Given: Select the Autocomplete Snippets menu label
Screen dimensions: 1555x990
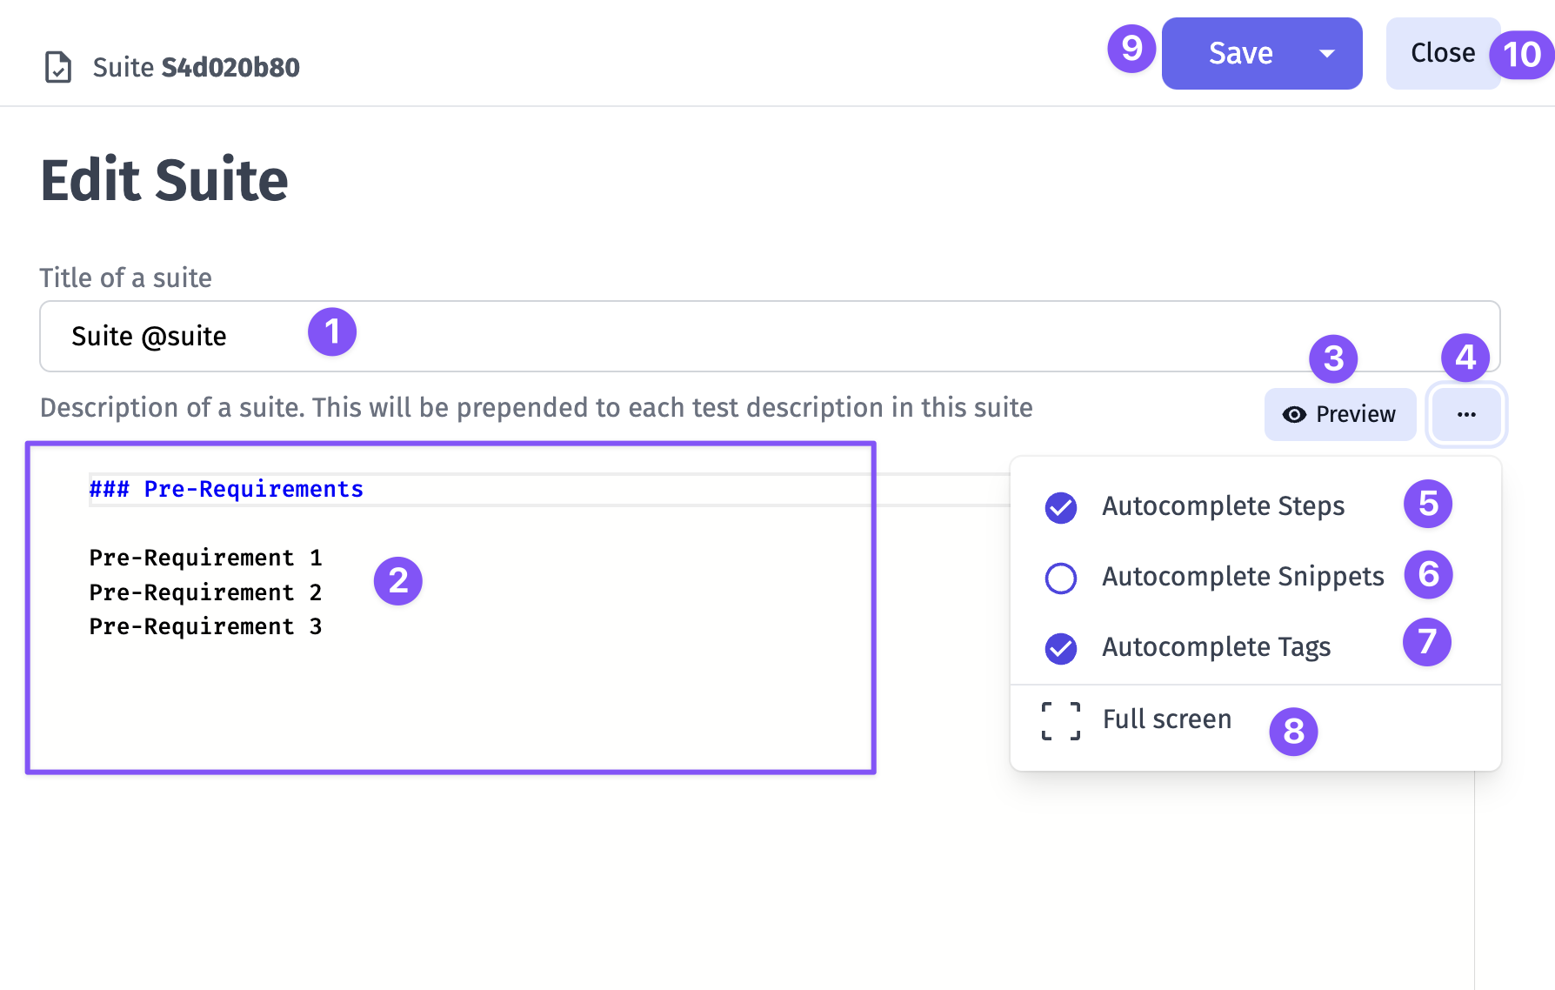Looking at the screenshot, I should (1243, 576).
